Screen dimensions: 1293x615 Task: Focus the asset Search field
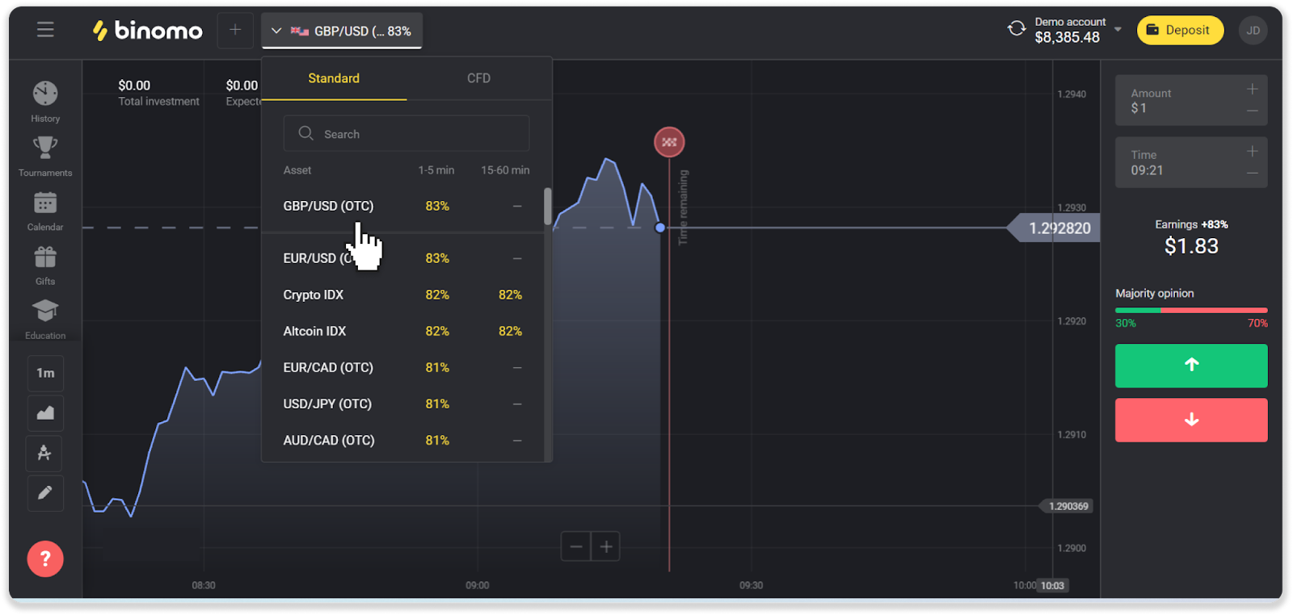point(406,133)
